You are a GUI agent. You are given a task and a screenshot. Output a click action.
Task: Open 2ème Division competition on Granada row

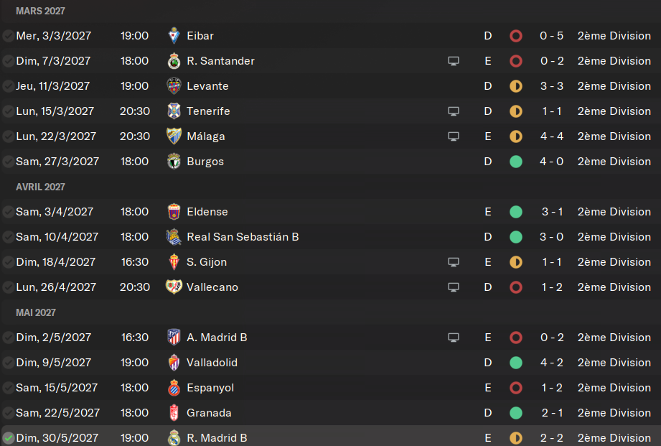point(614,413)
